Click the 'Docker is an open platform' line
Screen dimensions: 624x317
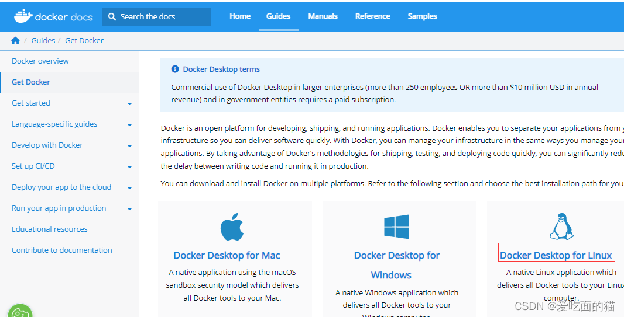point(392,128)
